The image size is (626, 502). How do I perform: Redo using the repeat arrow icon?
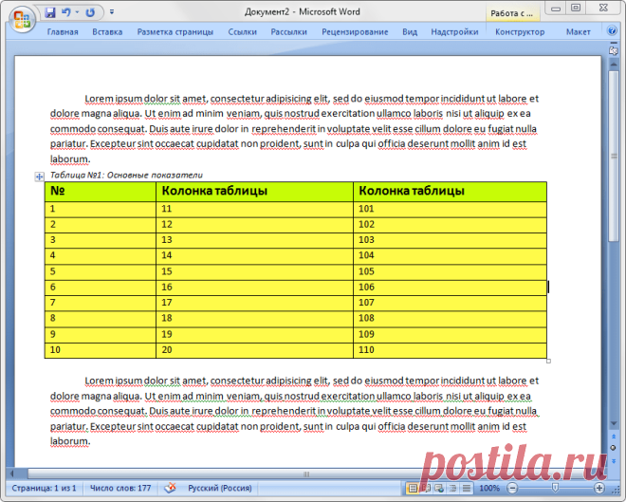pos(91,12)
